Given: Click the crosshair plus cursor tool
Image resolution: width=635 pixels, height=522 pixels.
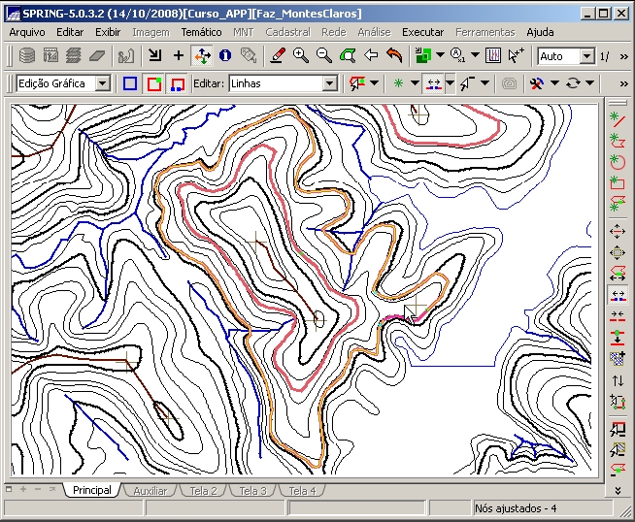Looking at the screenshot, I should pyautogui.click(x=179, y=56).
